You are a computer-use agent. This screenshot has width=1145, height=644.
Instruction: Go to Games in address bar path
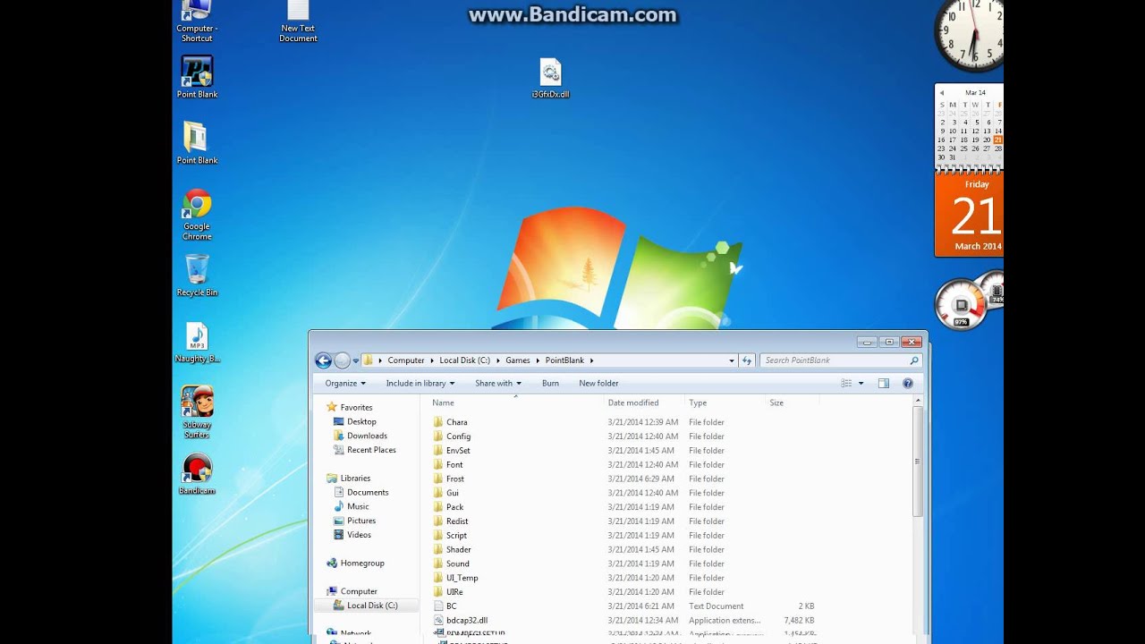coord(518,360)
